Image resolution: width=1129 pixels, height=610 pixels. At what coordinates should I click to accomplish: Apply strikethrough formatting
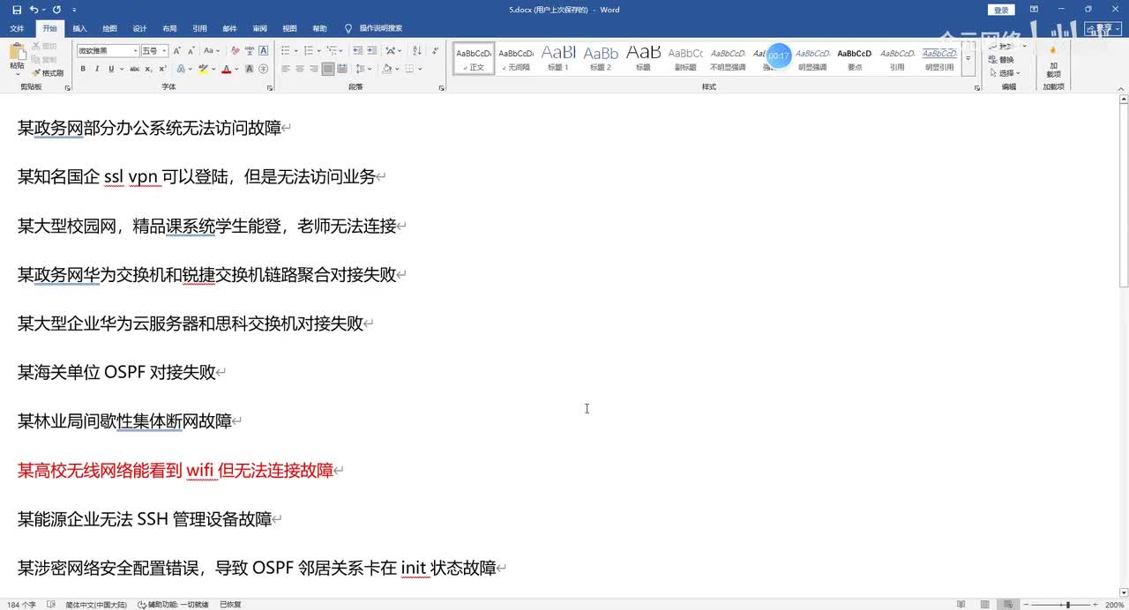[134, 69]
